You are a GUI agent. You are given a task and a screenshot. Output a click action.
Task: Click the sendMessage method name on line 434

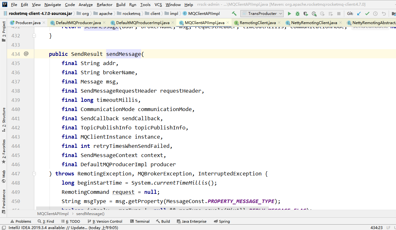click(124, 54)
